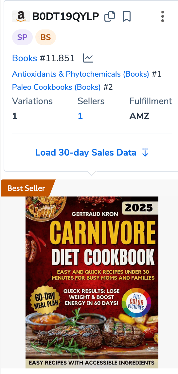Click the Fulfillment value AMZ
The image size is (178, 374).
pos(139,116)
